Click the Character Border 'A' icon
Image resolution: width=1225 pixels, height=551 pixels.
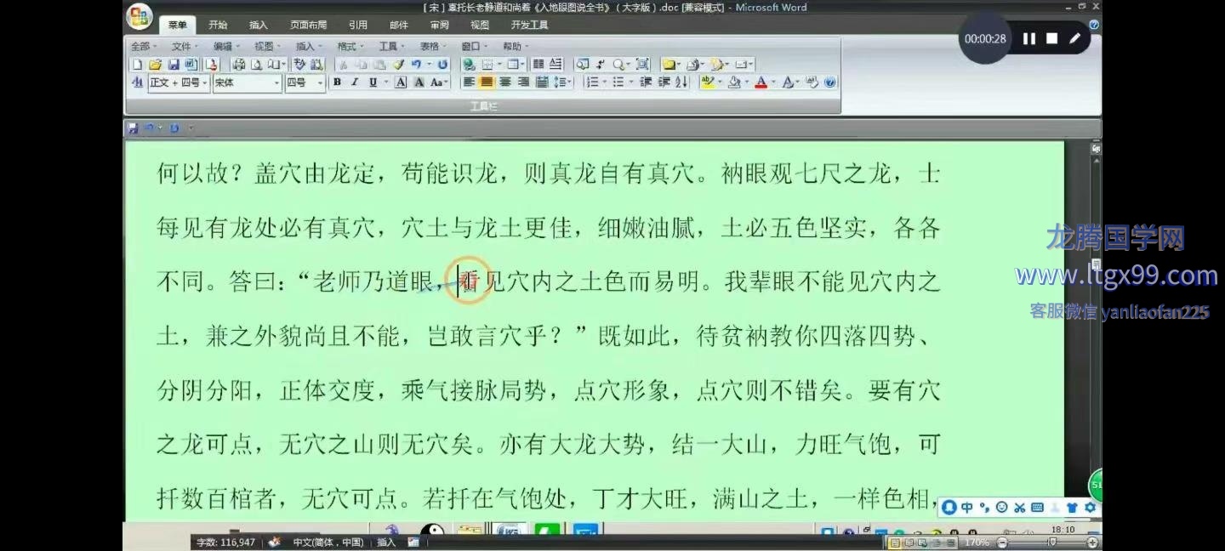(401, 82)
